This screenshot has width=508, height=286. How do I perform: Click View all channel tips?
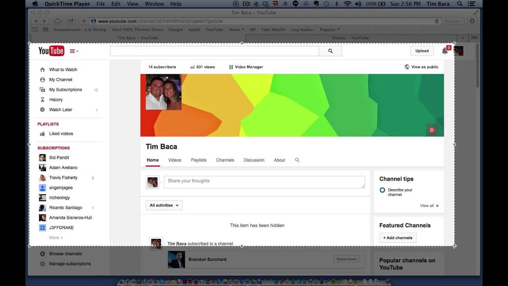tap(429, 206)
